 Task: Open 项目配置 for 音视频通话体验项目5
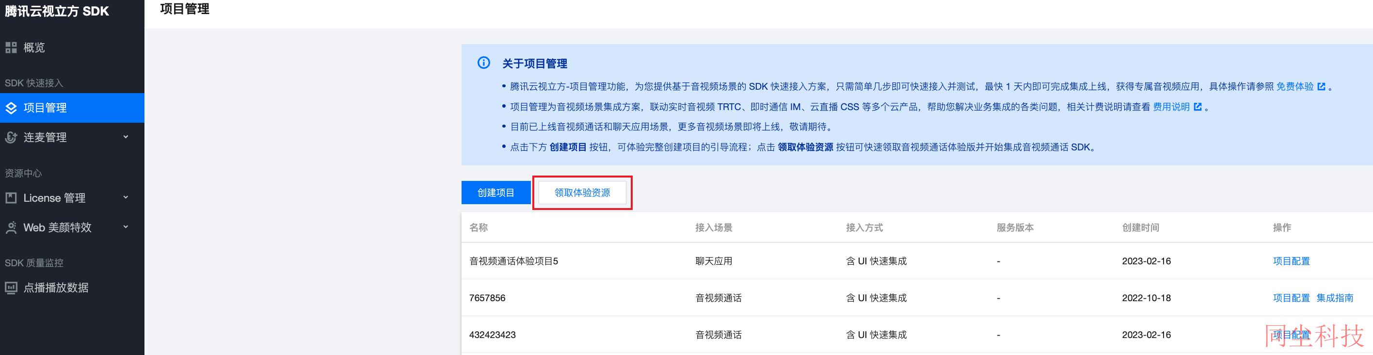(x=1291, y=261)
